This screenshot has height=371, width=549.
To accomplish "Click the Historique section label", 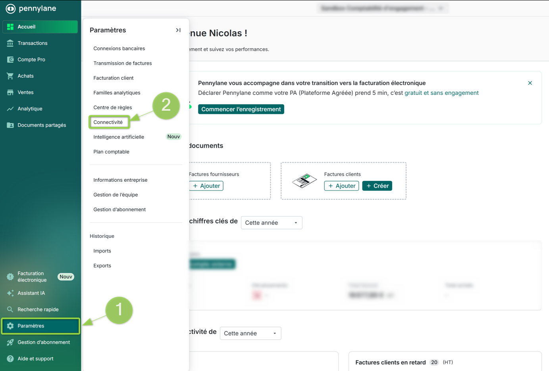I will [102, 236].
